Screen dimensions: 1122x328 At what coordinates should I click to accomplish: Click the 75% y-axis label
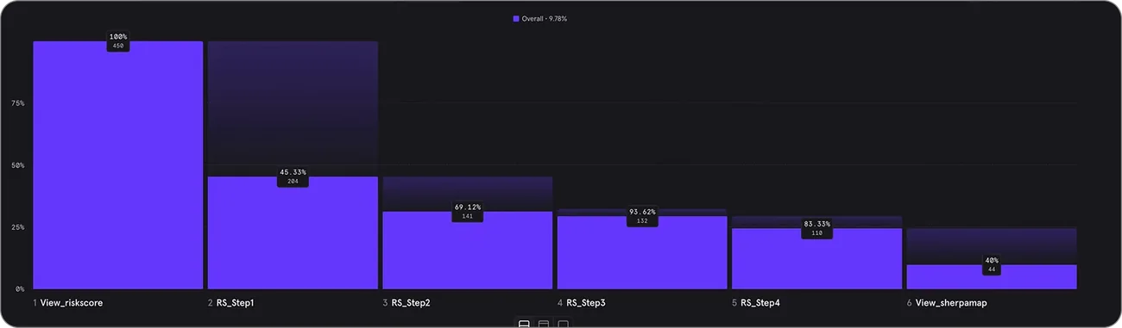tap(17, 103)
